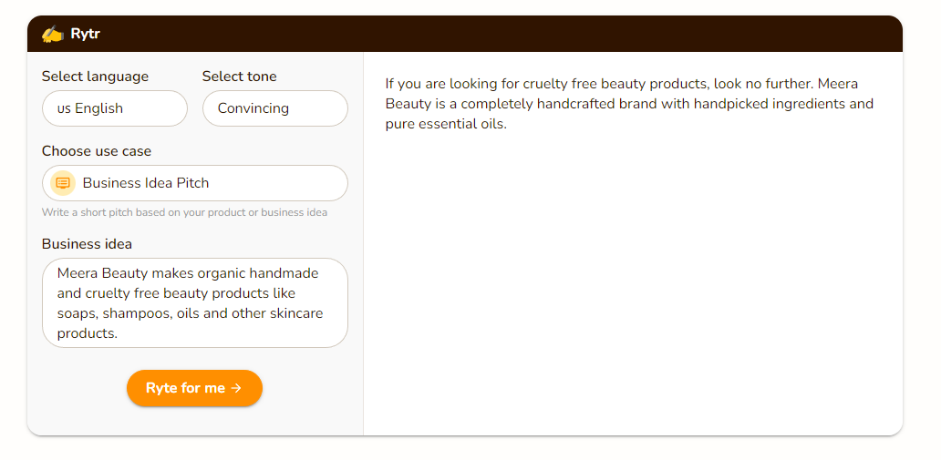Click the 'Choose use case' label
This screenshot has height=460, width=941.
[x=97, y=151]
